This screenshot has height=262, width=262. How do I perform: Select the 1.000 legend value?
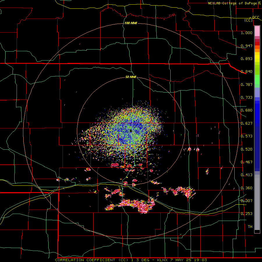[x=247, y=33]
